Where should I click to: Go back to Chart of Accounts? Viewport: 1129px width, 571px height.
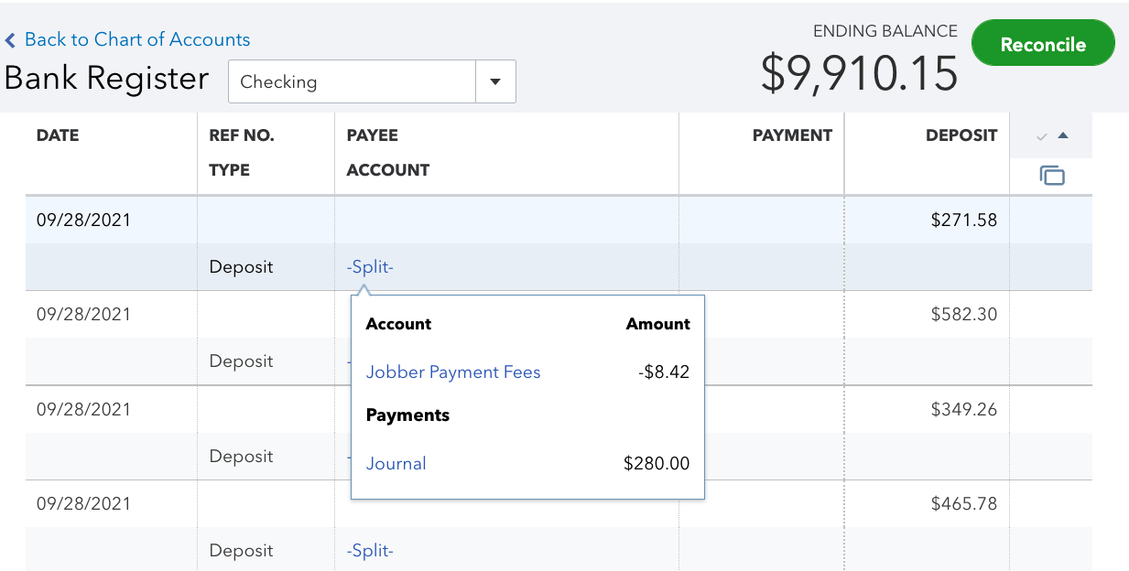(136, 39)
